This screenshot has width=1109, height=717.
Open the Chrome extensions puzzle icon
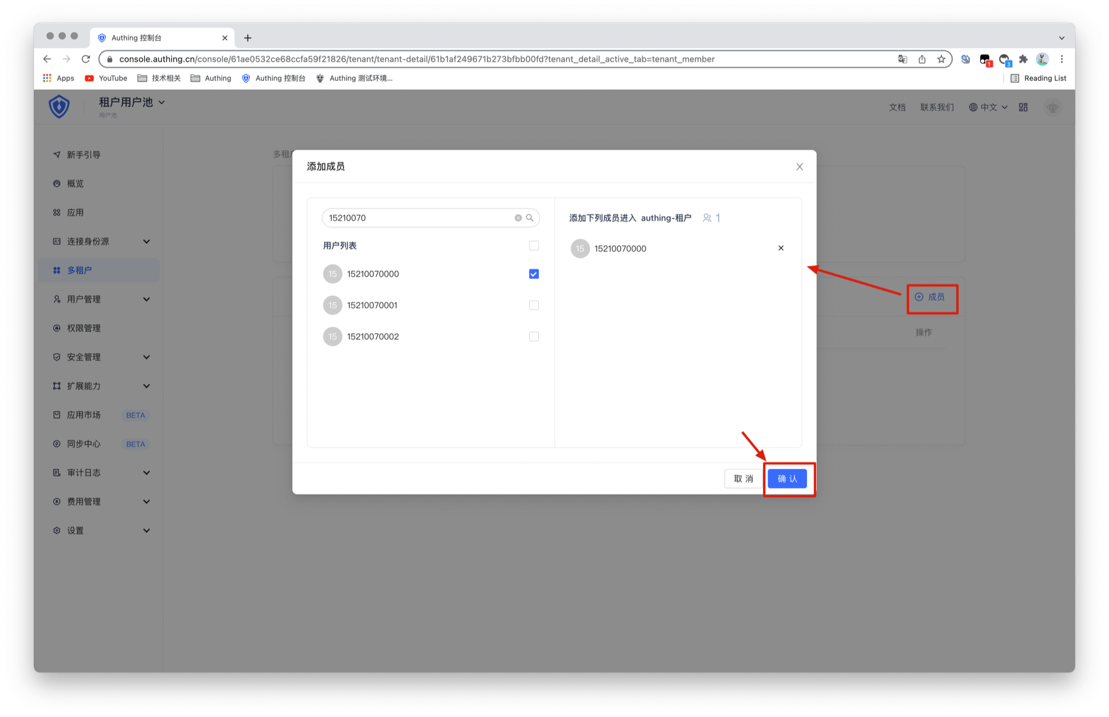[x=1023, y=59]
